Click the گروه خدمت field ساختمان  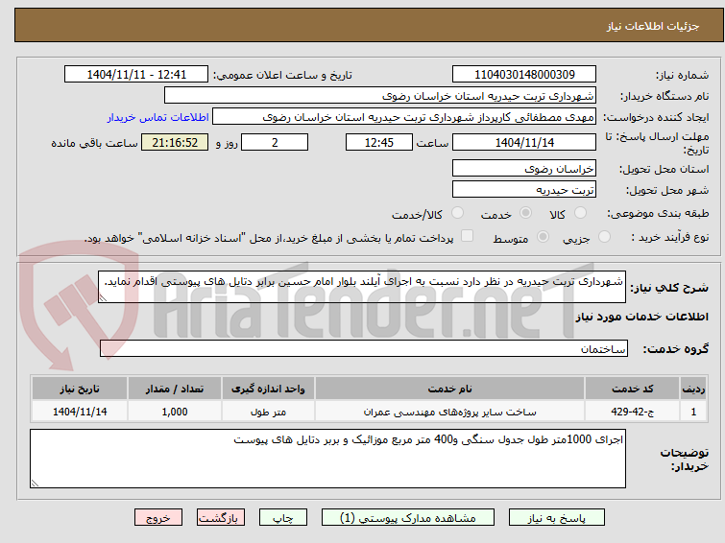point(363,348)
